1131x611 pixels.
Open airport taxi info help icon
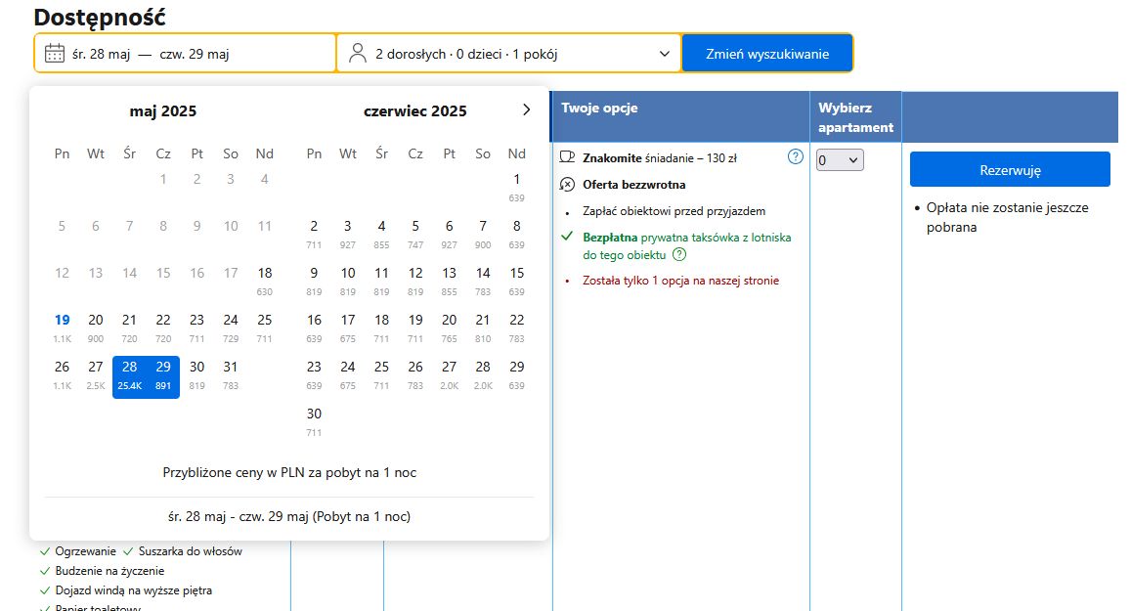point(679,255)
